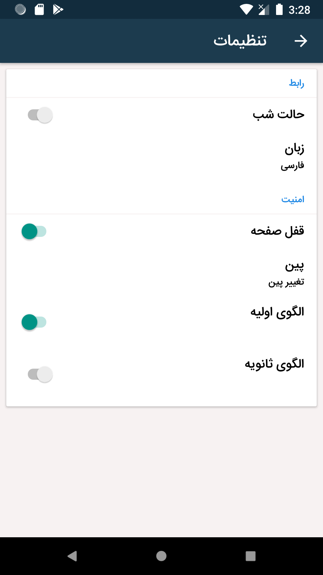This screenshot has width=323, height=575.
Task: Tap the Wi-Fi signal status icon
Action: coord(246,10)
